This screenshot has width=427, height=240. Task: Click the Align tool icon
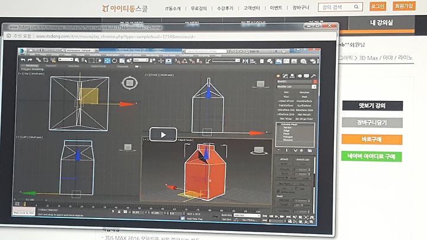(253, 61)
